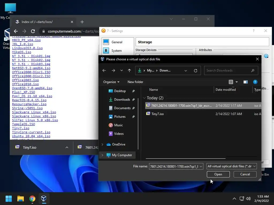Click optical disk chooser icon in Settings
The width and height of the screenshot is (274, 205).
[x=266, y=56]
